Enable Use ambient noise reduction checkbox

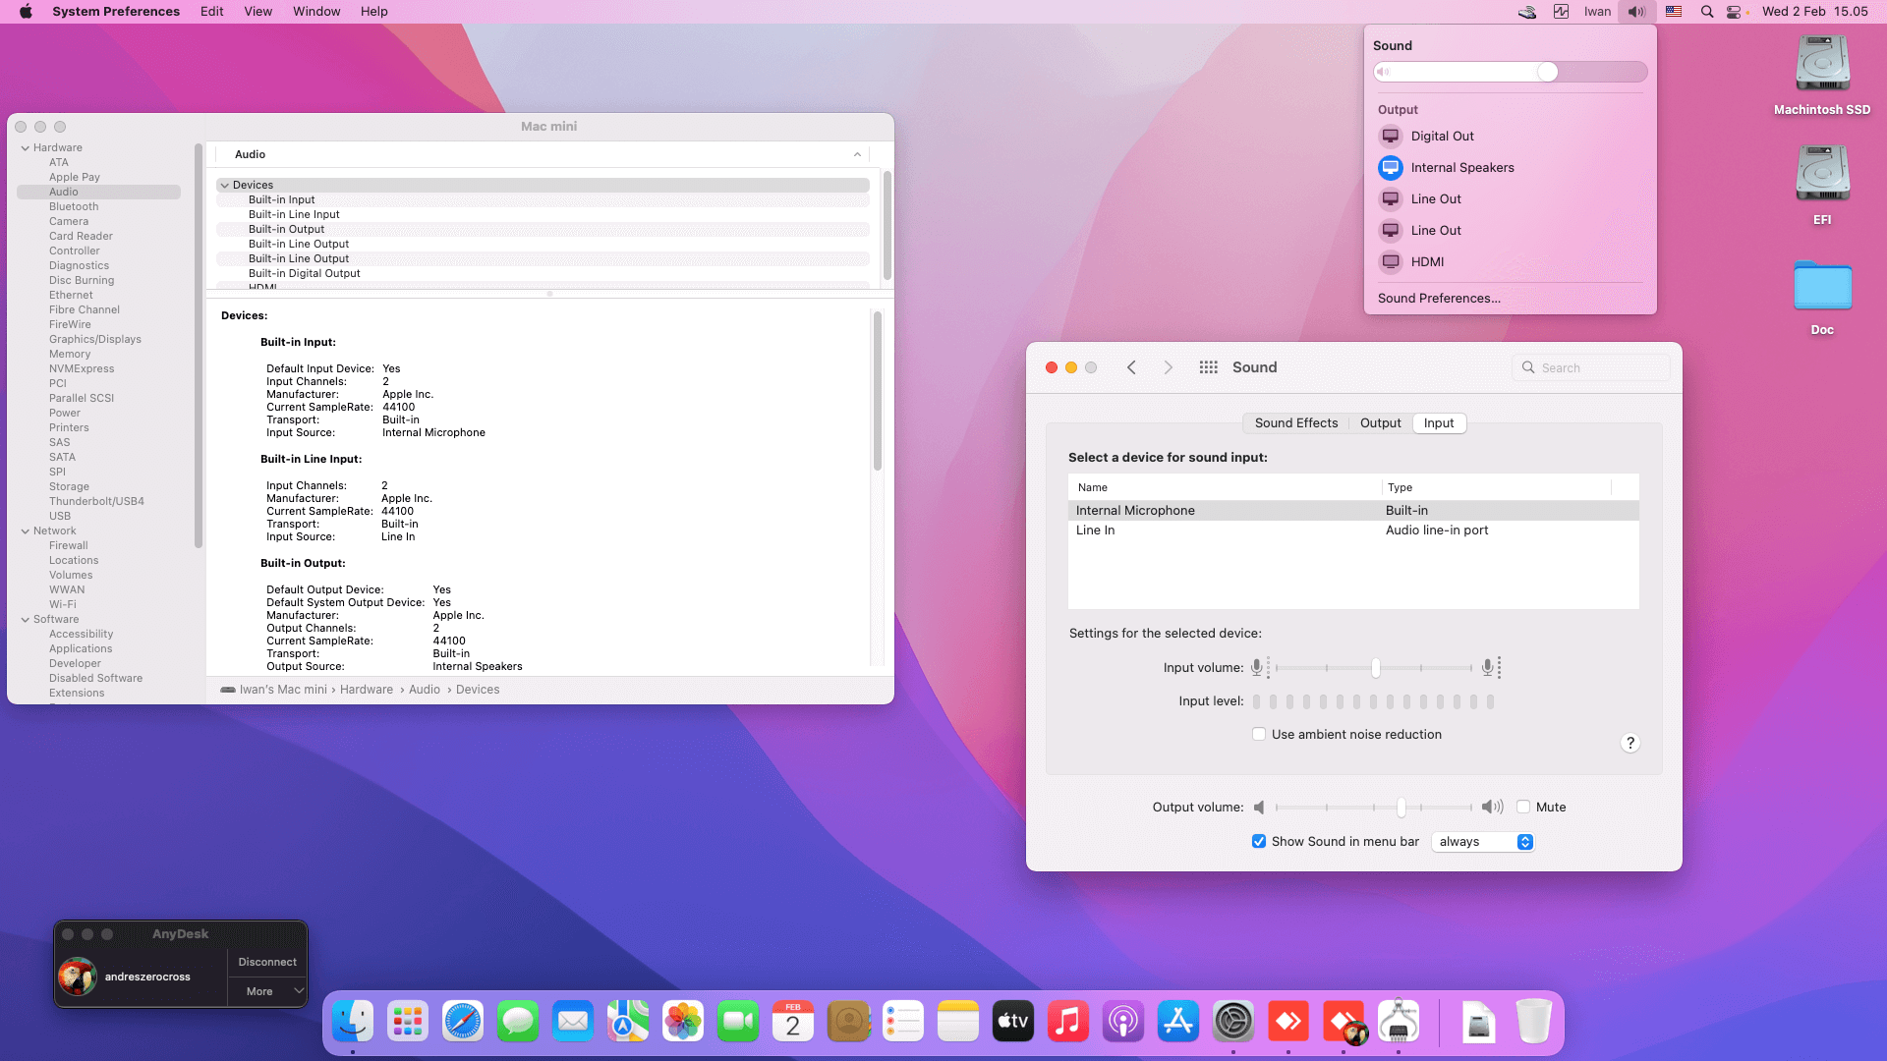tap(1259, 735)
